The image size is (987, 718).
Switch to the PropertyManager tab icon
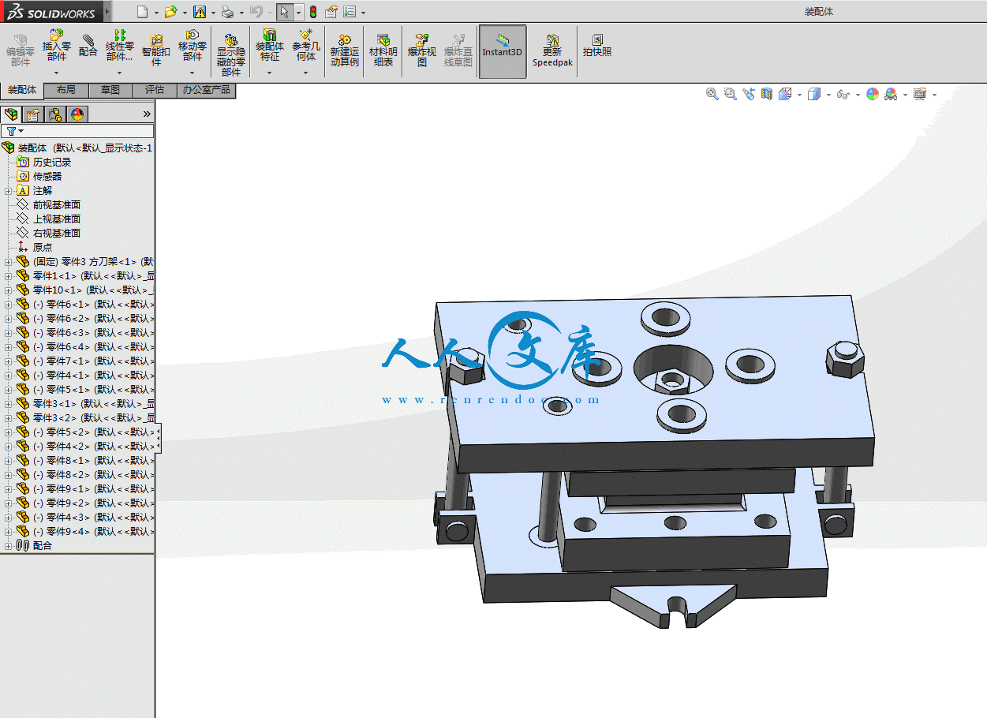[x=33, y=114]
